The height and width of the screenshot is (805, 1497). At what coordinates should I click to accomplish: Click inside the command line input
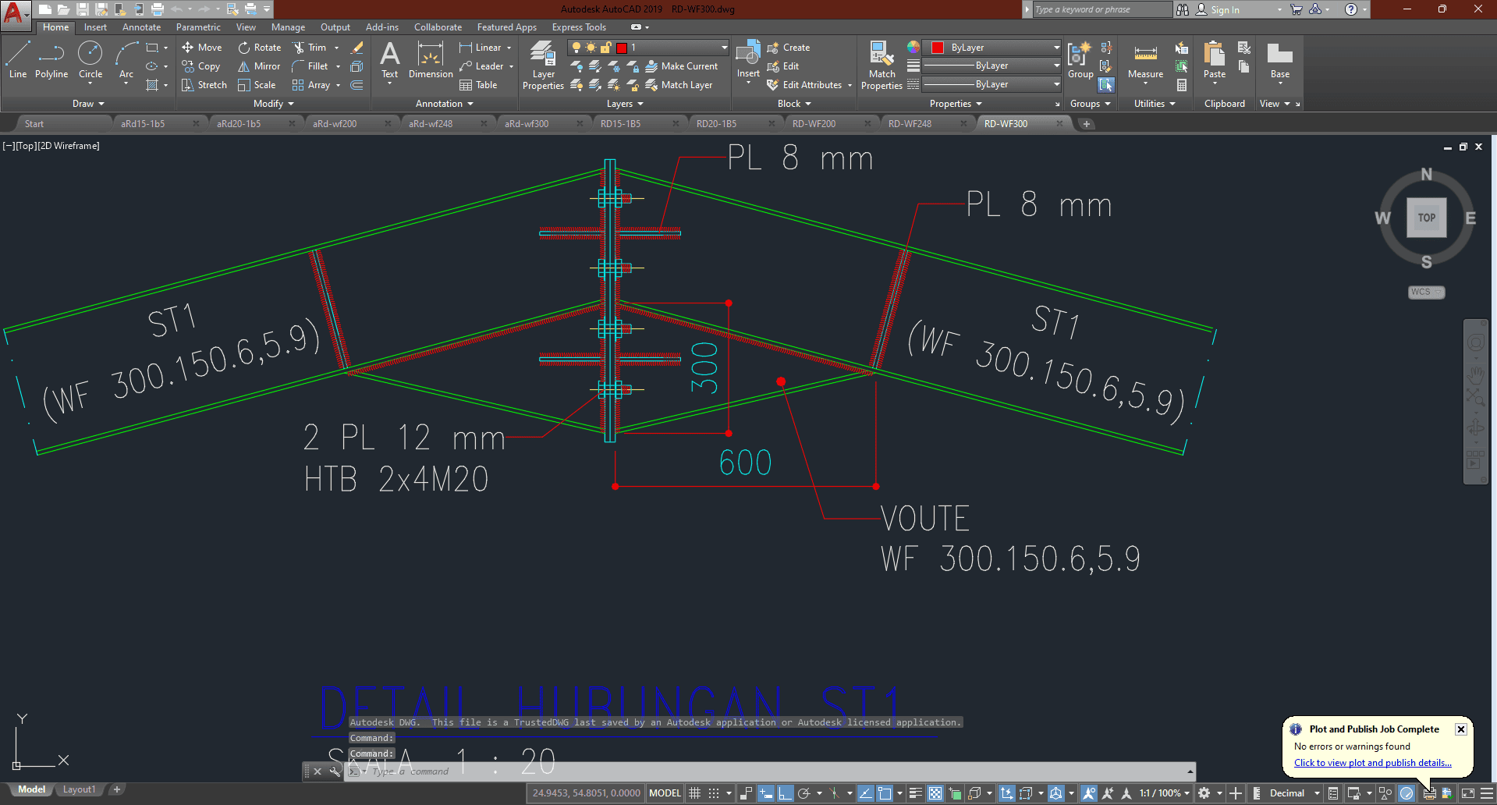click(468, 771)
